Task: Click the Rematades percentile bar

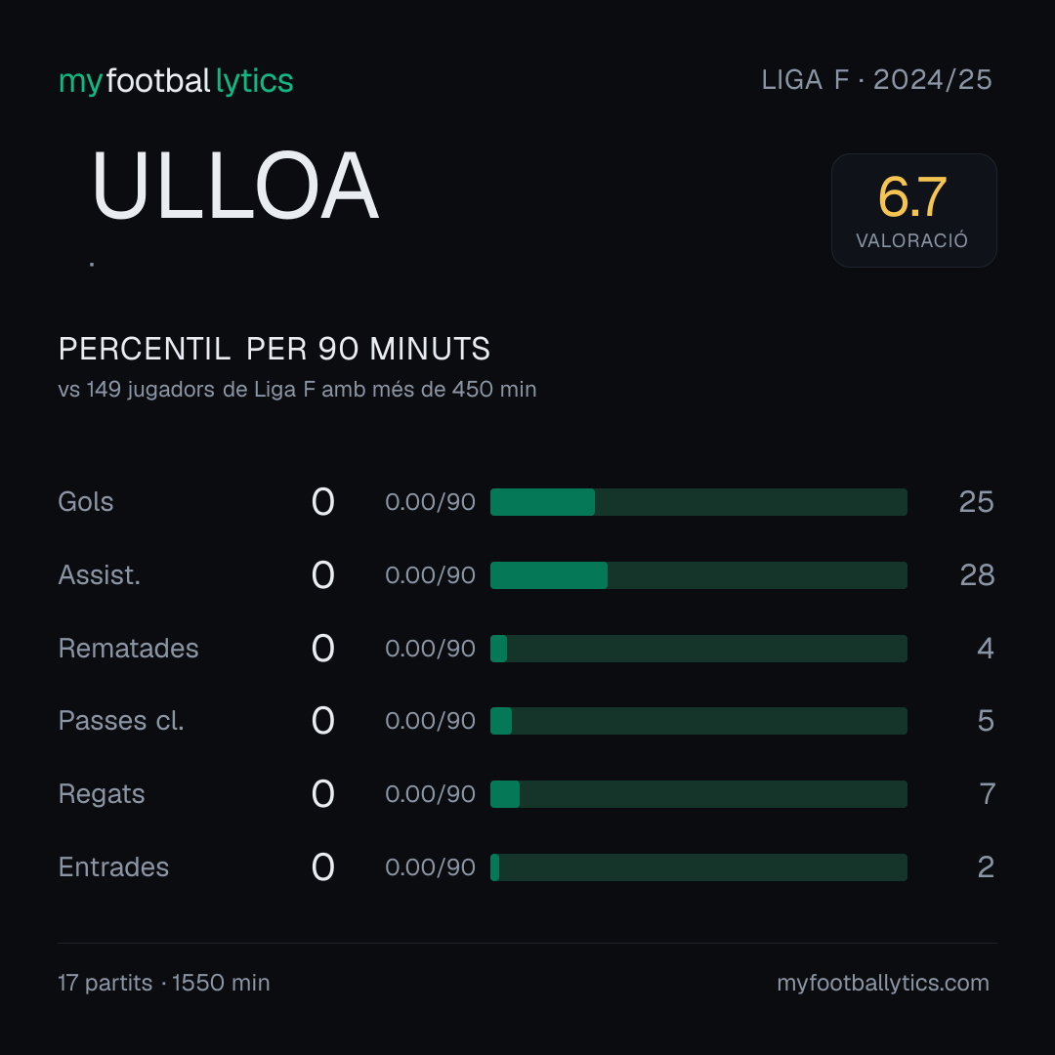Action: tap(698, 649)
